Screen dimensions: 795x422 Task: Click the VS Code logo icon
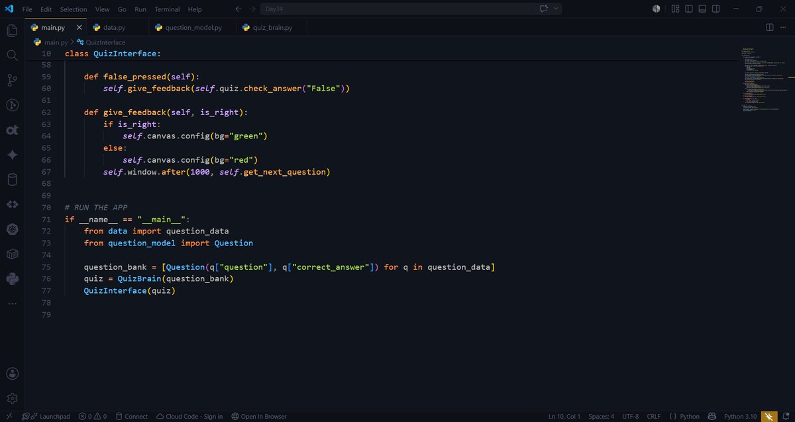(9, 9)
